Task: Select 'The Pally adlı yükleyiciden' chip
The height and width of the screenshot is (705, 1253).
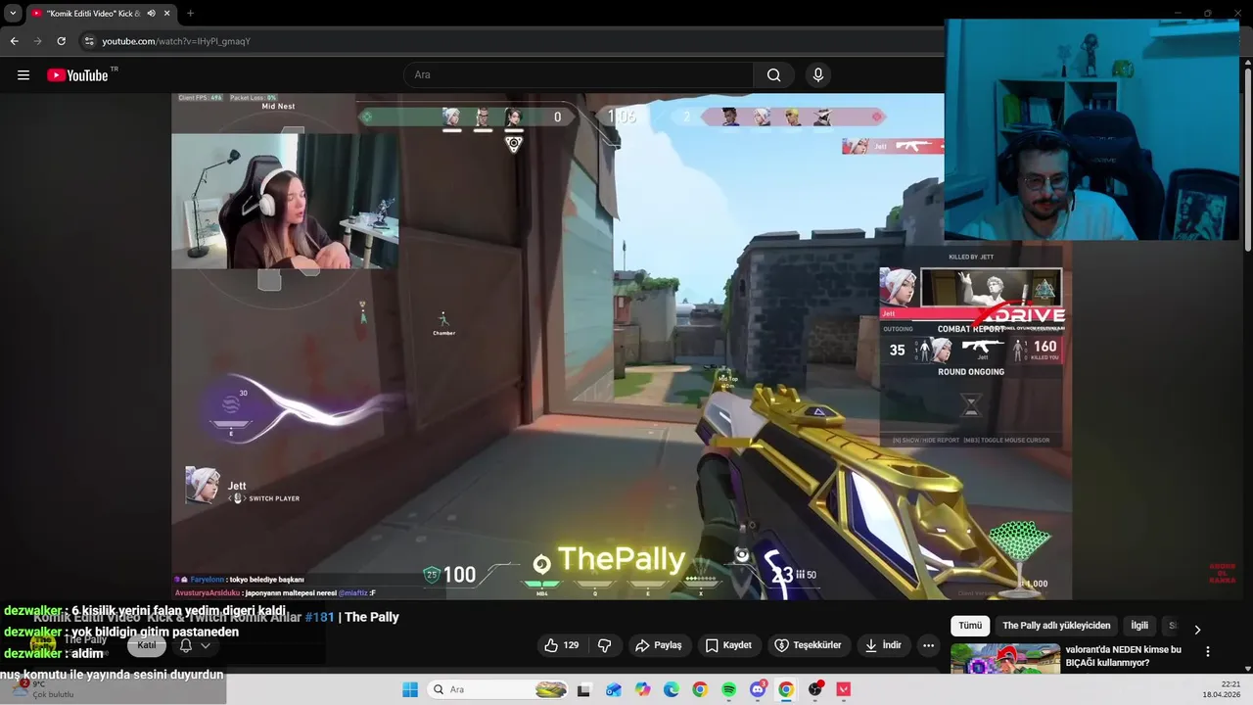Action: (1056, 626)
